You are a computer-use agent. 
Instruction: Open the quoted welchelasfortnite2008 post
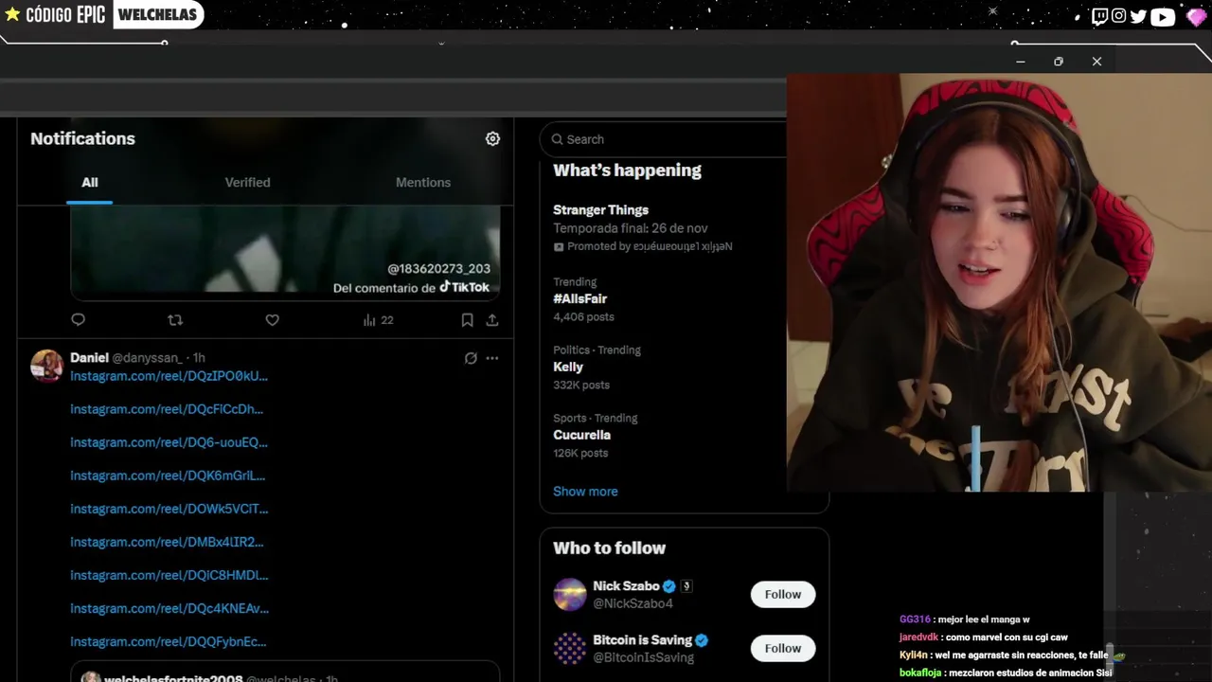(x=285, y=672)
